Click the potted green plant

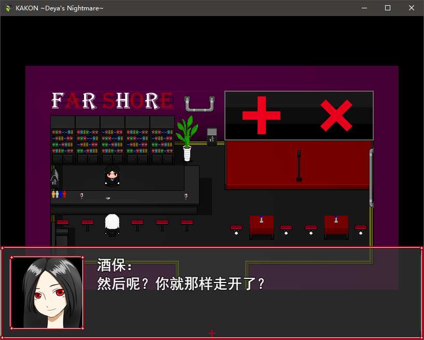(187, 138)
